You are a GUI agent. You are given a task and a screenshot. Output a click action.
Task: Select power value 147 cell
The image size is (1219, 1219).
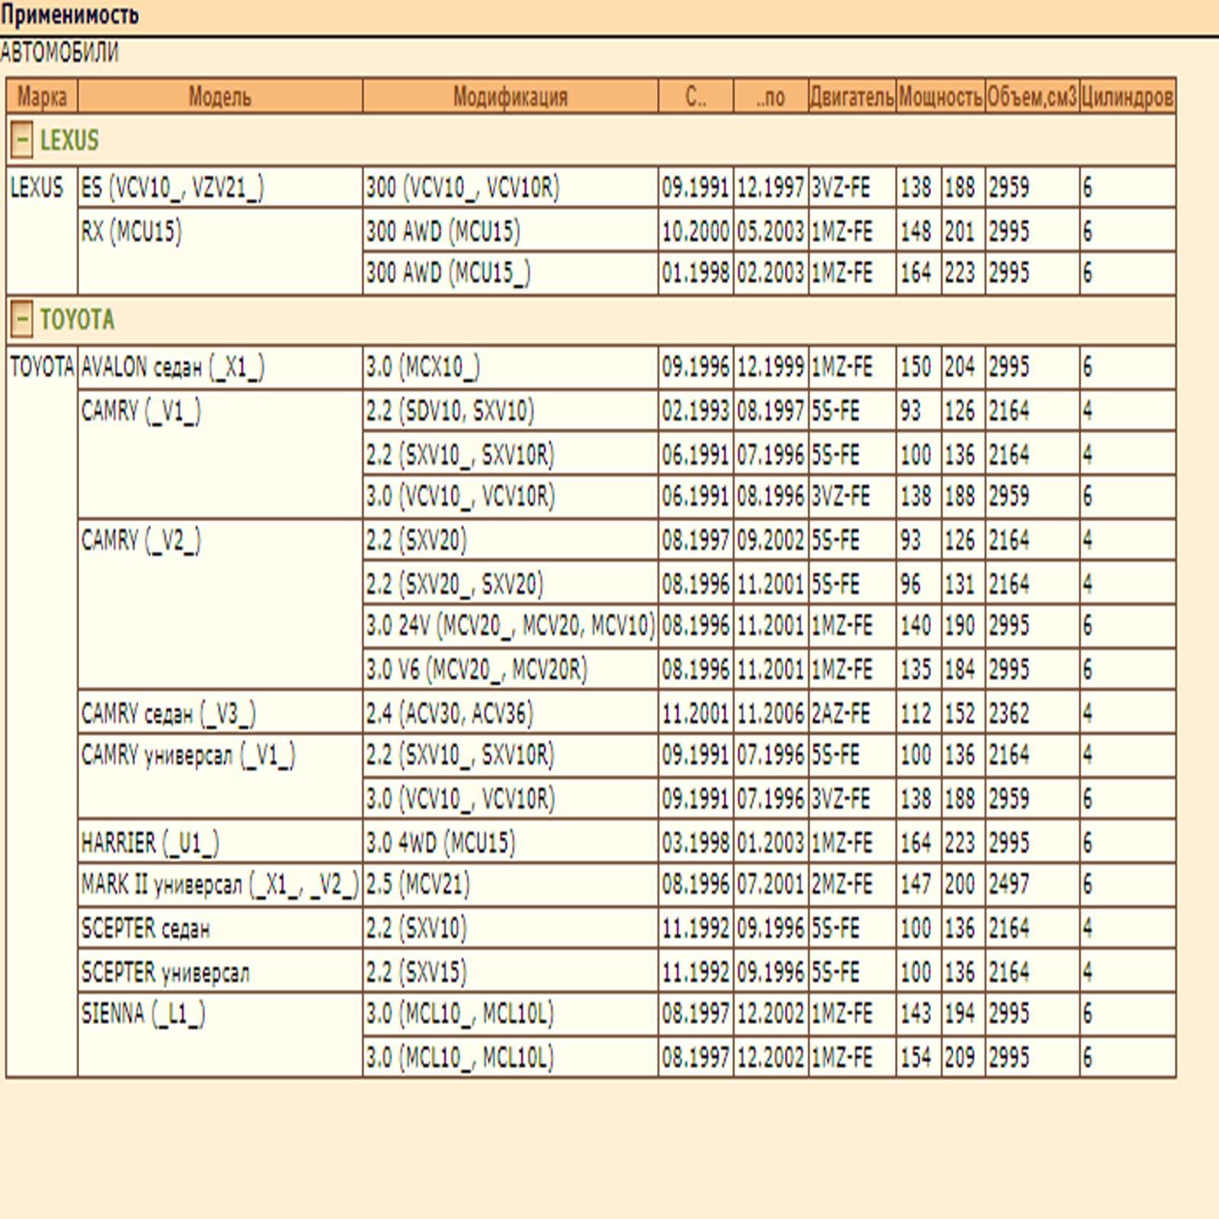(918, 885)
